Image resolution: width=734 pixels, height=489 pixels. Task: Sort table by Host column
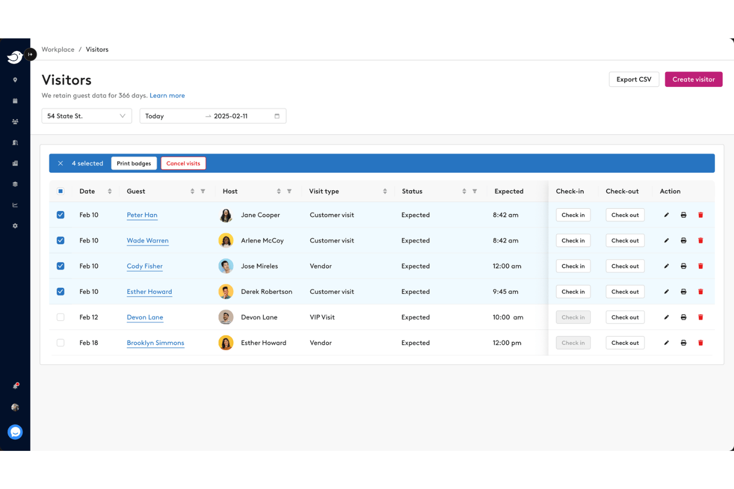tap(279, 191)
